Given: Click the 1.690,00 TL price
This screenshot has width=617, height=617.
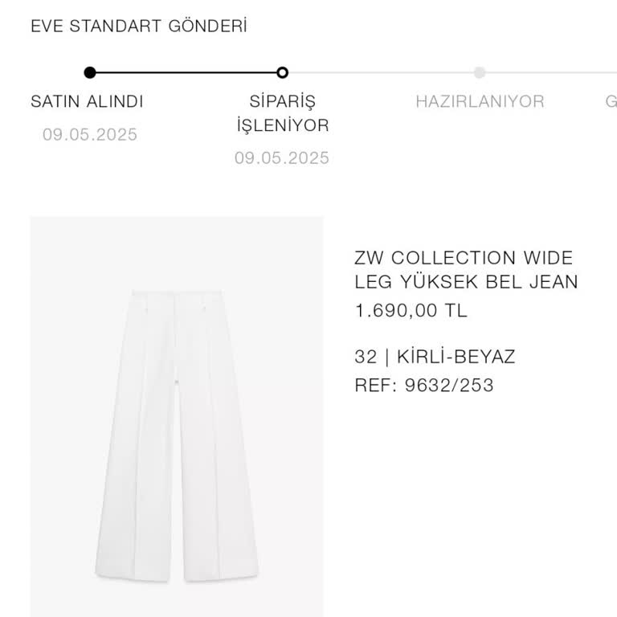Looking at the screenshot, I should pos(411,311).
